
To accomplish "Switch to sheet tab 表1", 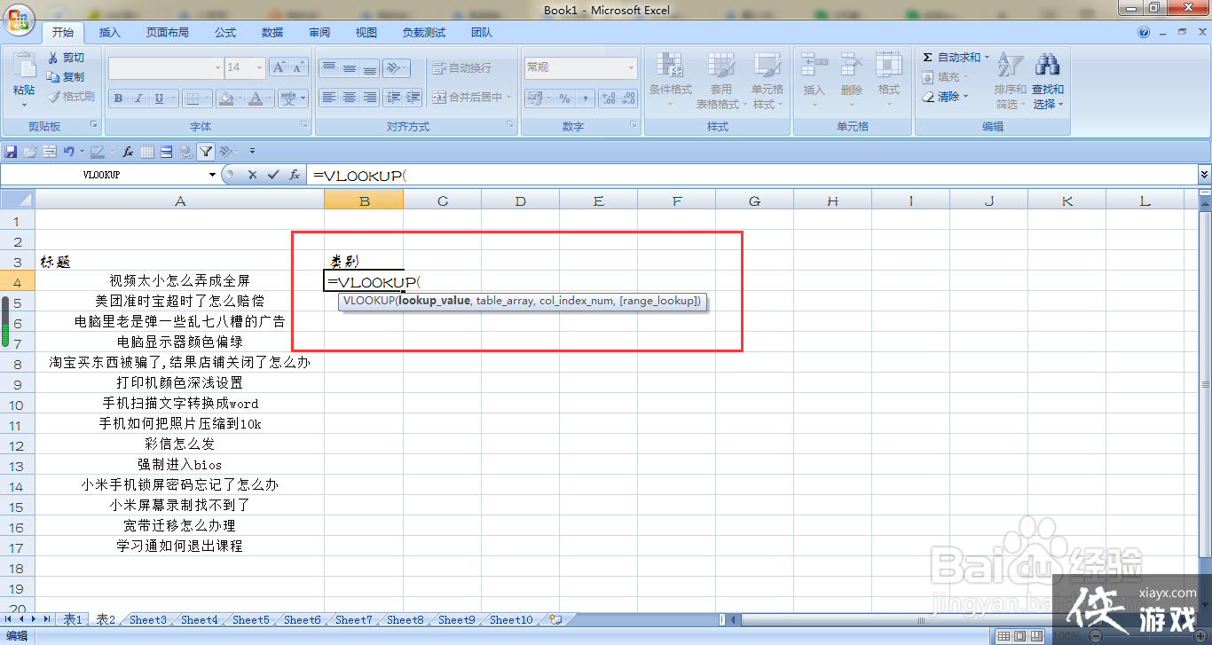I will tap(73, 619).
